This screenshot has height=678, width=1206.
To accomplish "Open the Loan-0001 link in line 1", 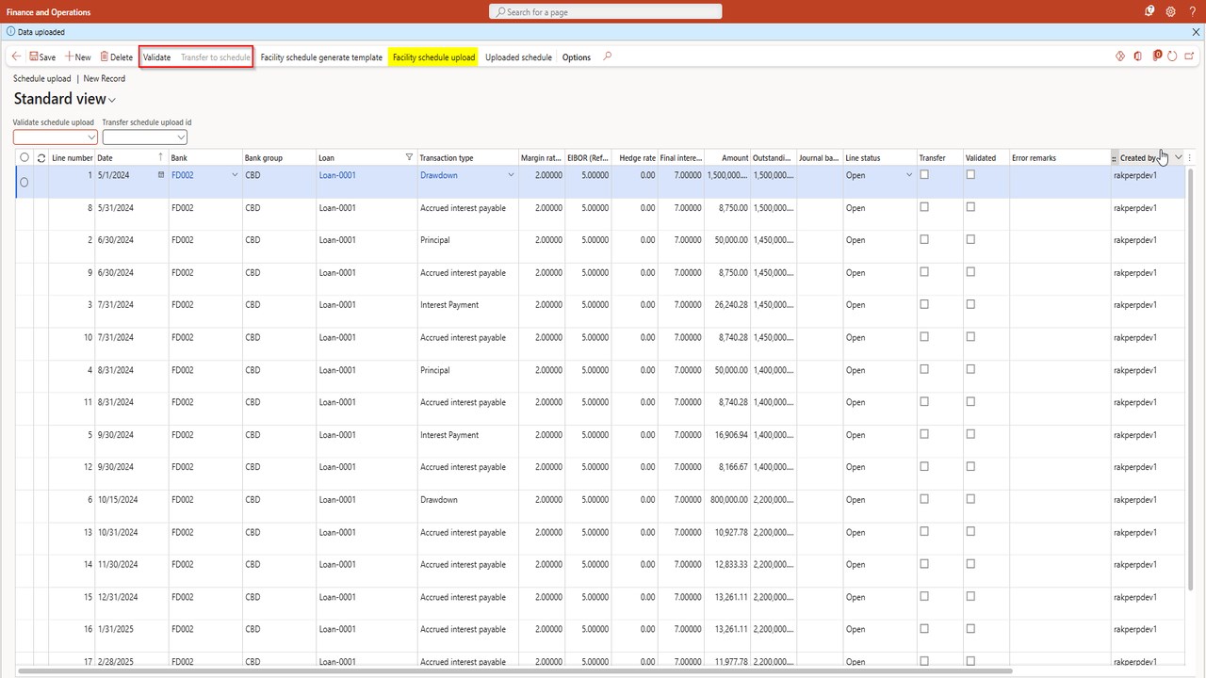I will pyautogui.click(x=337, y=175).
